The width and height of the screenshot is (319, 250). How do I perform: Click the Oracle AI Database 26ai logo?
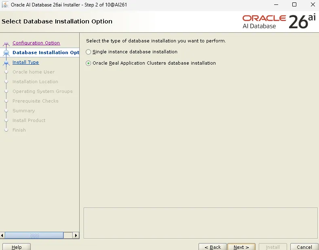279,21
